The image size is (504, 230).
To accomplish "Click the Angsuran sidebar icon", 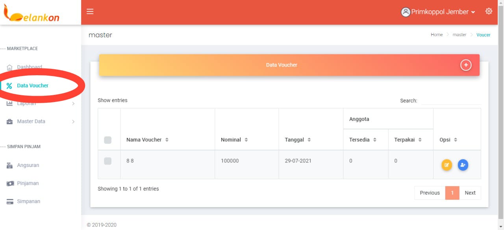I will coord(10,165).
